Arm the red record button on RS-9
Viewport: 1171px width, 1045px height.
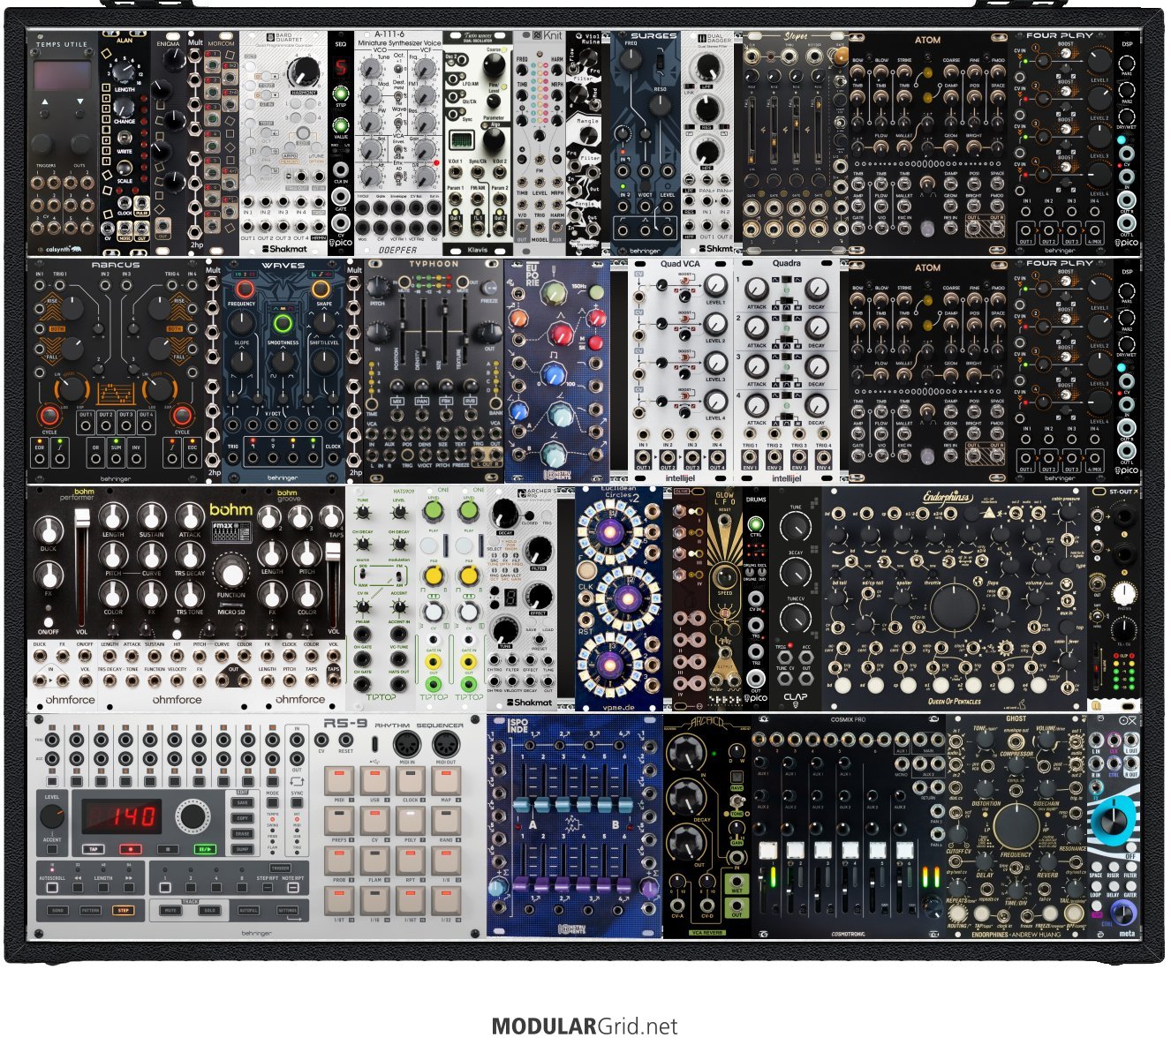131,850
